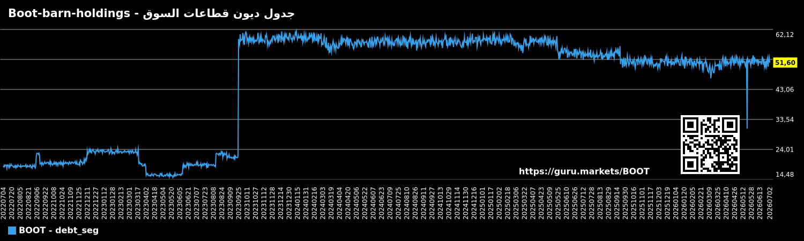Select the 20250626 date label
804x241 pixels.
[x=576, y=202]
